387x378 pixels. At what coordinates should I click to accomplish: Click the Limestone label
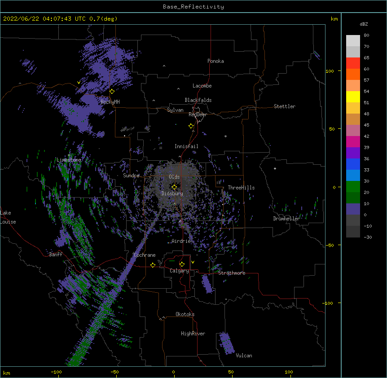point(69,160)
